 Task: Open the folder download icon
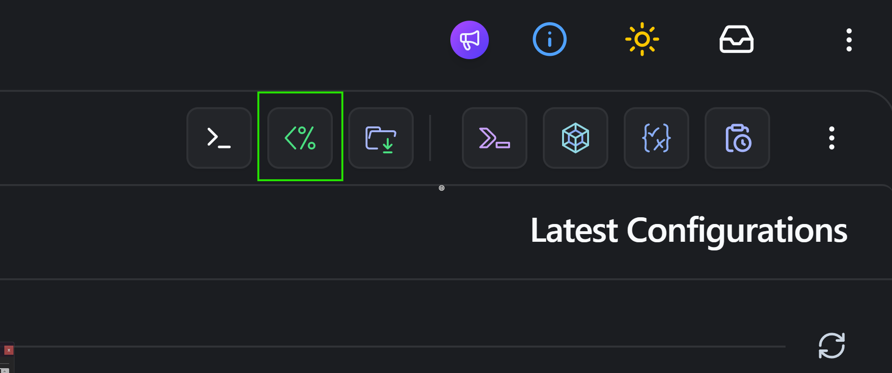[x=380, y=138]
